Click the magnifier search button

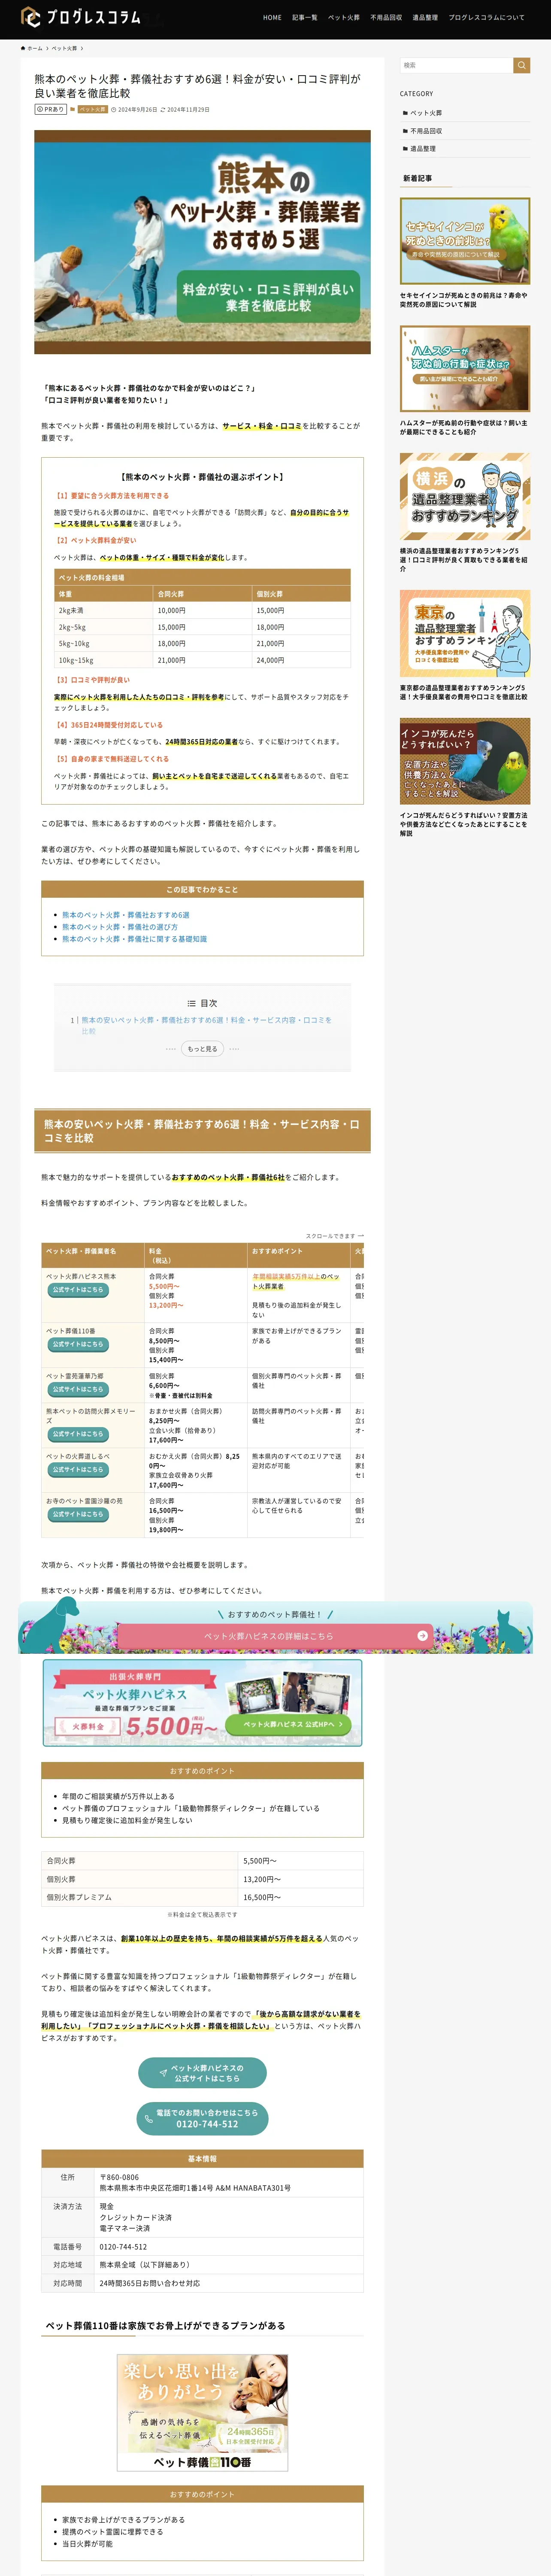[x=522, y=65]
